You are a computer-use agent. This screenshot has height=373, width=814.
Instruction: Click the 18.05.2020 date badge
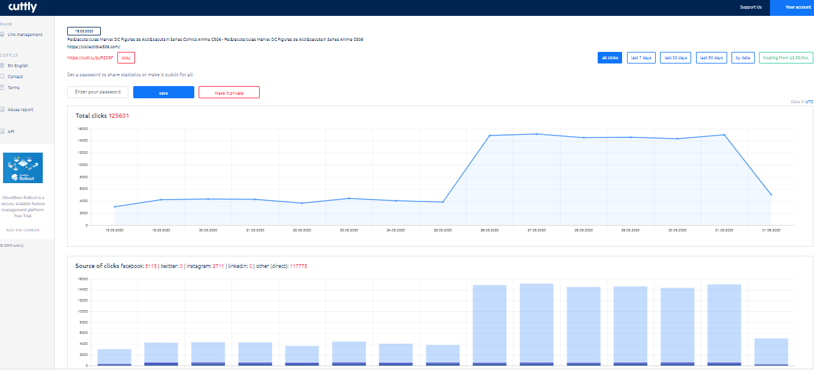pyautogui.click(x=84, y=31)
